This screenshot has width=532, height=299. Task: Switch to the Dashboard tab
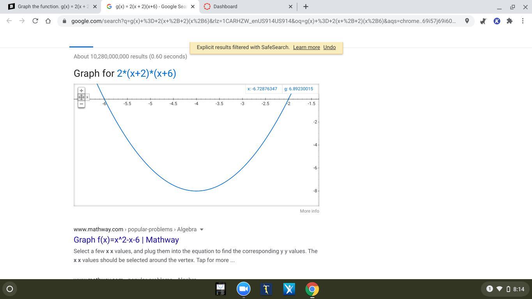click(248, 7)
